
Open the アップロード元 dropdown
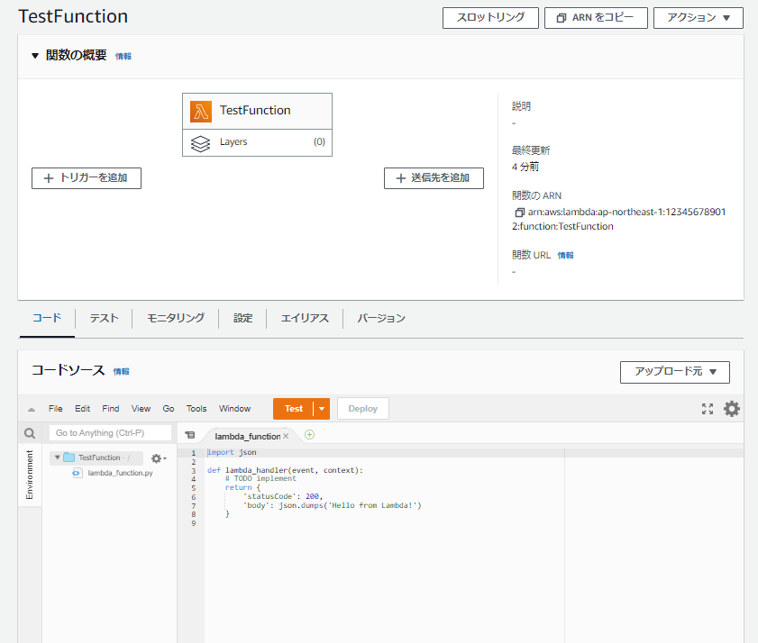[675, 372]
